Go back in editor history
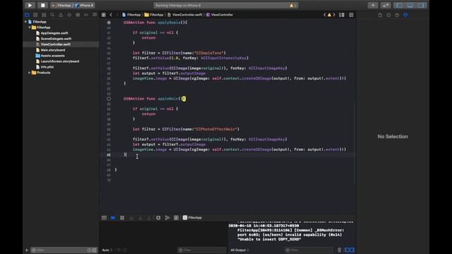This screenshot has height=254, width=452. [x=111, y=15]
